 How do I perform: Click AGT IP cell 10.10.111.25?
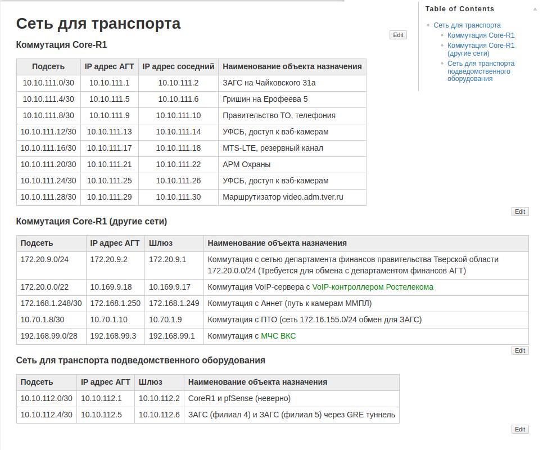pos(110,181)
